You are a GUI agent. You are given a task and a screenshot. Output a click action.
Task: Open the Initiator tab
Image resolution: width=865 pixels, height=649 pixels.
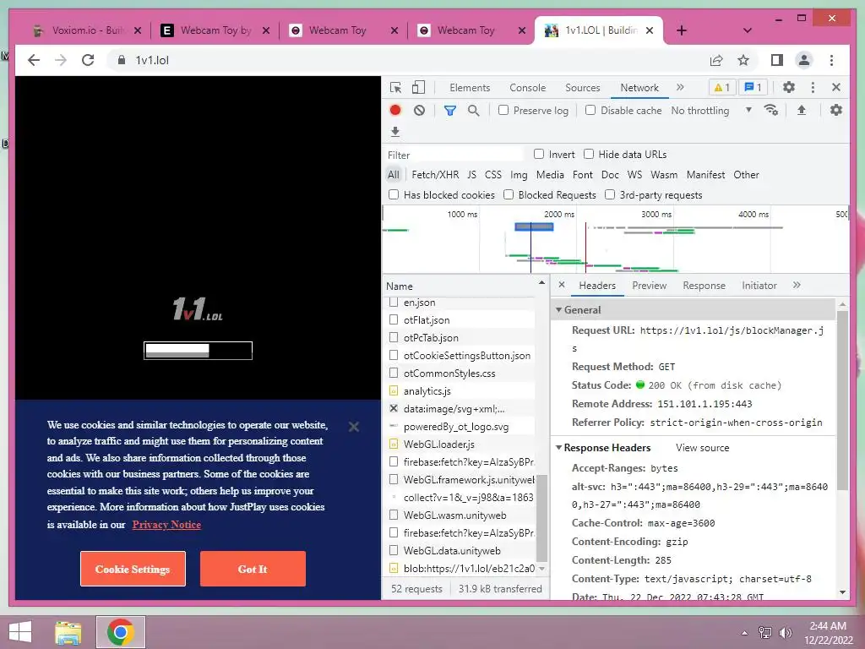coord(759,286)
